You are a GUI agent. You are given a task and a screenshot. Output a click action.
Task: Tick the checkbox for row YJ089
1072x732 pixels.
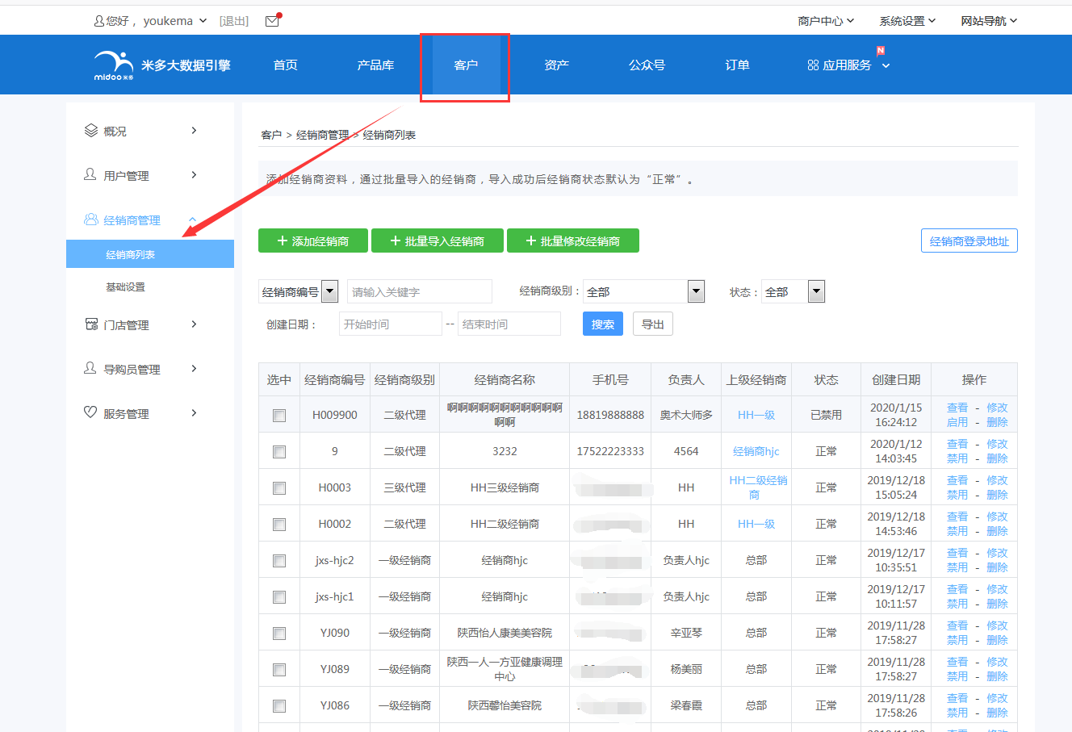click(x=279, y=670)
